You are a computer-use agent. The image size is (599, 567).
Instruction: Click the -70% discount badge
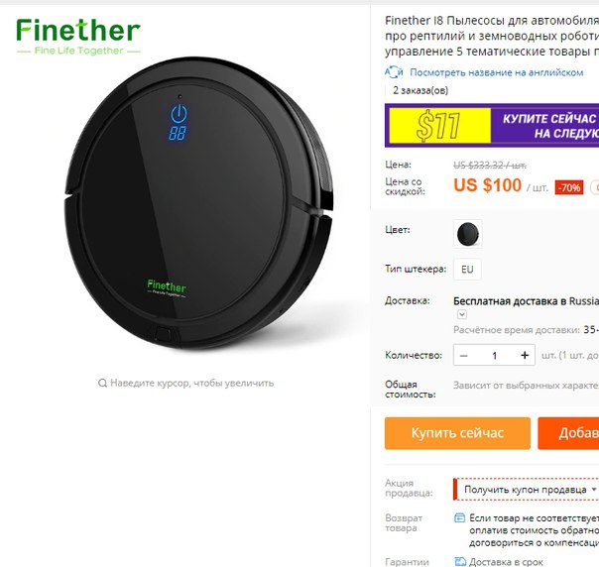tap(569, 187)
